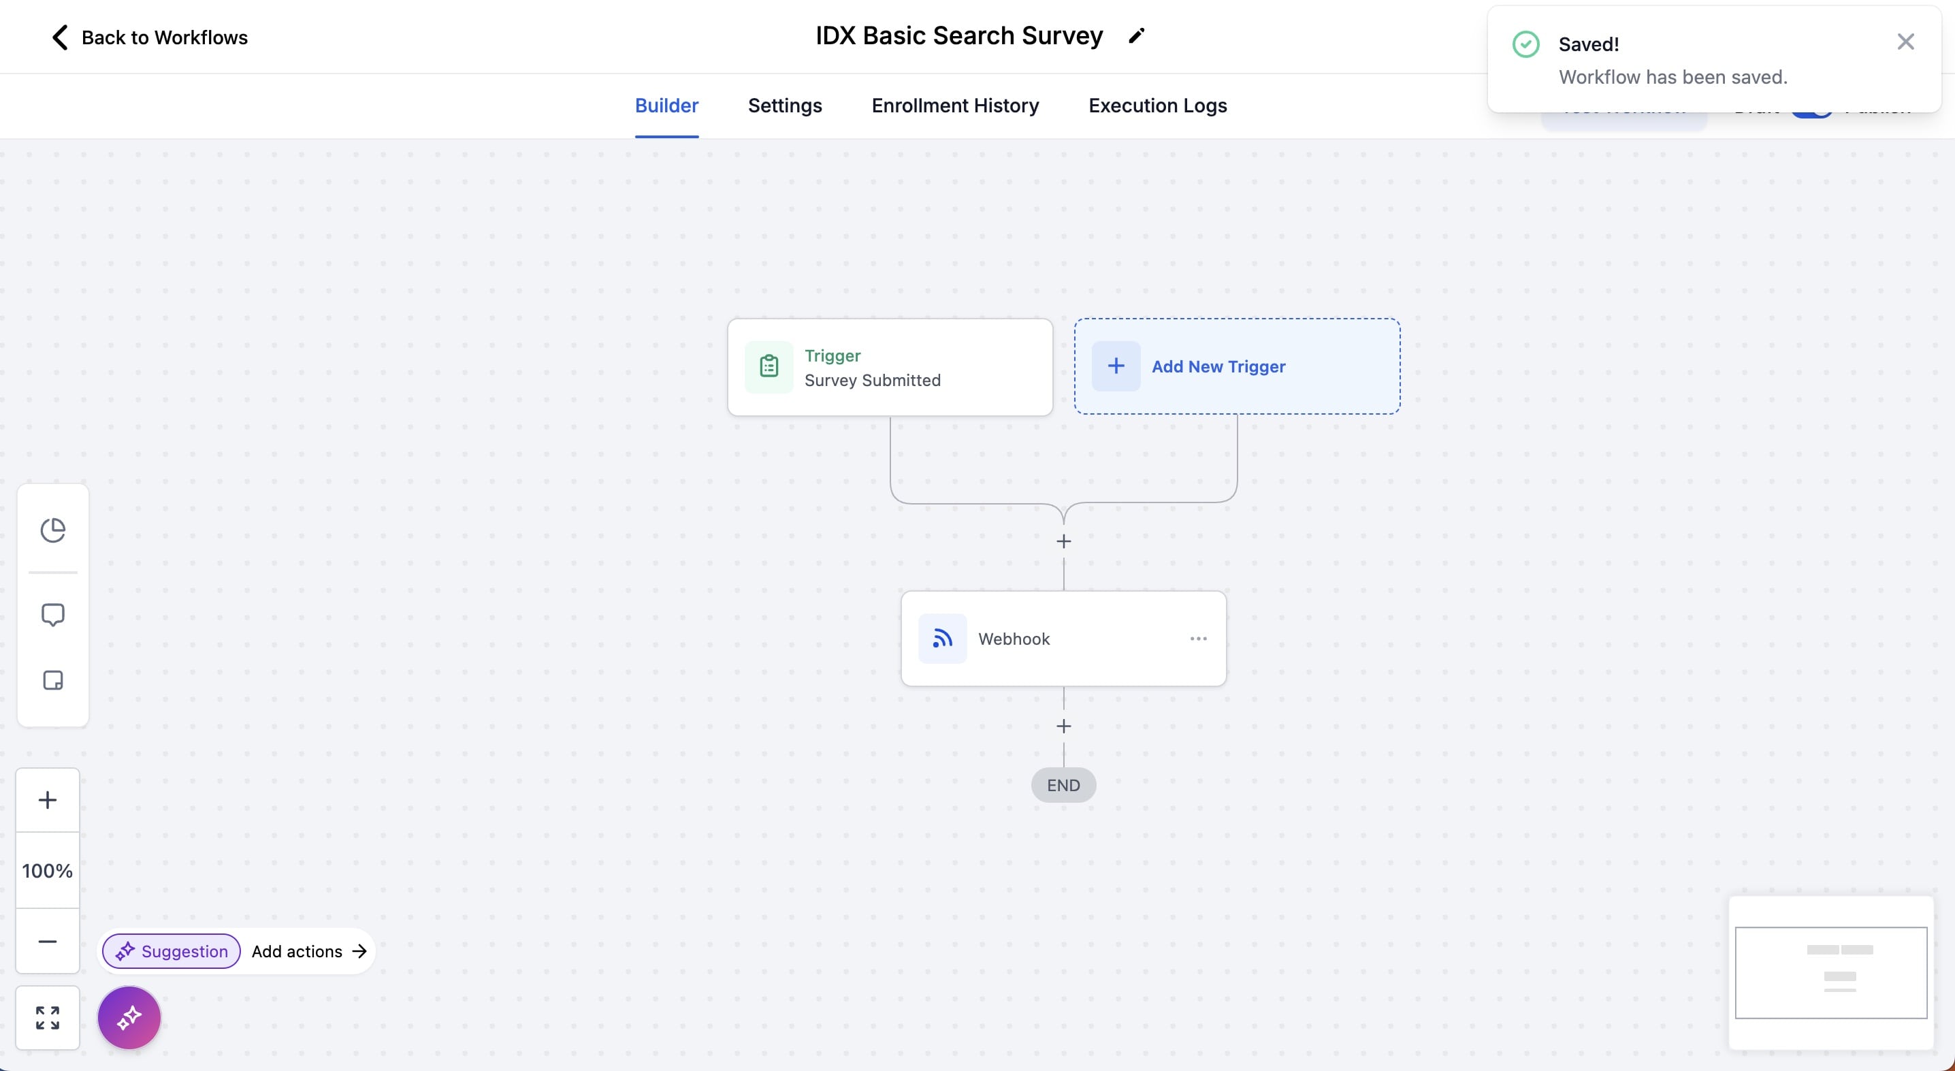
Task: Dismiss the Saved notification with X
Action: tap(1905, 42)
